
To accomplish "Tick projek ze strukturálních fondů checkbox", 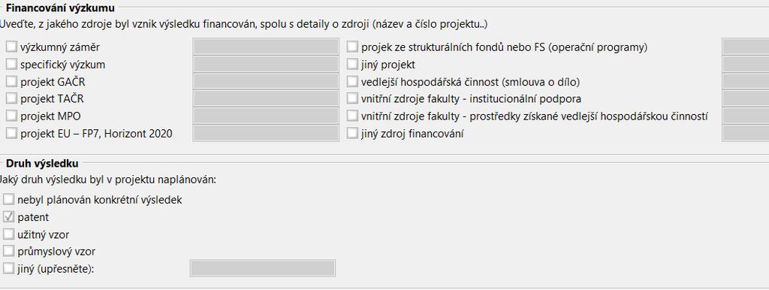I will pos(352,47).
